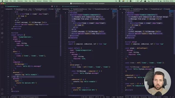Screen dimensions: 175x98
Task: Click 'highlight dom elements' lens in right editor
Action: (132, 11)
